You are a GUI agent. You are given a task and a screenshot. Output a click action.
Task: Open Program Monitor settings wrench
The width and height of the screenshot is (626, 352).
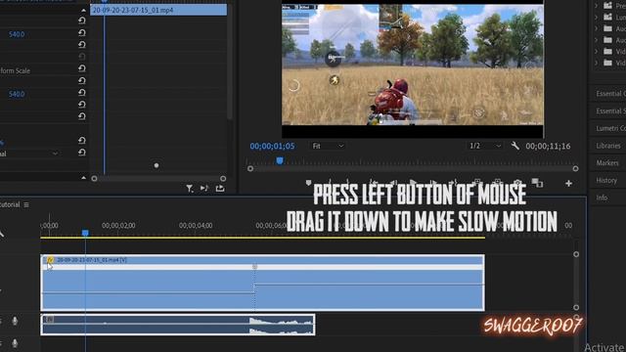tap(515, 146)
